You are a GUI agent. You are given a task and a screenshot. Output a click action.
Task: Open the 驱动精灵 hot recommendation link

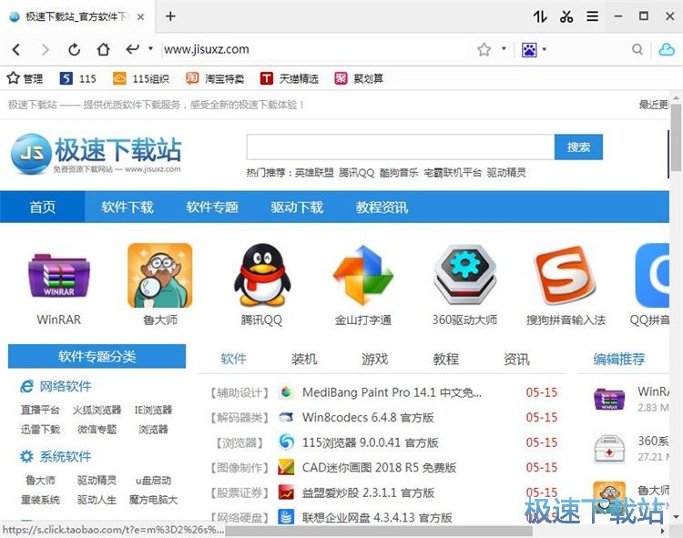click(506, 173)
